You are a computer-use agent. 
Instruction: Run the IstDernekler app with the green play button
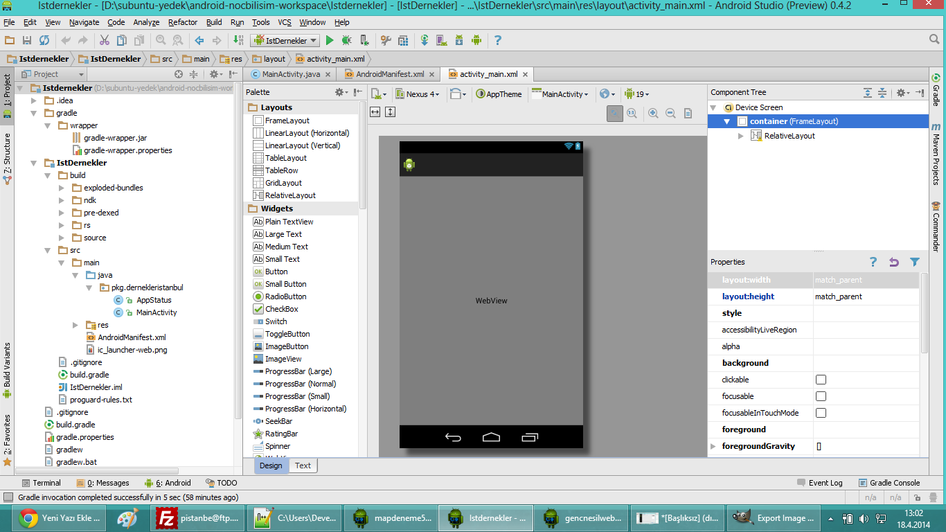[330, 41]
